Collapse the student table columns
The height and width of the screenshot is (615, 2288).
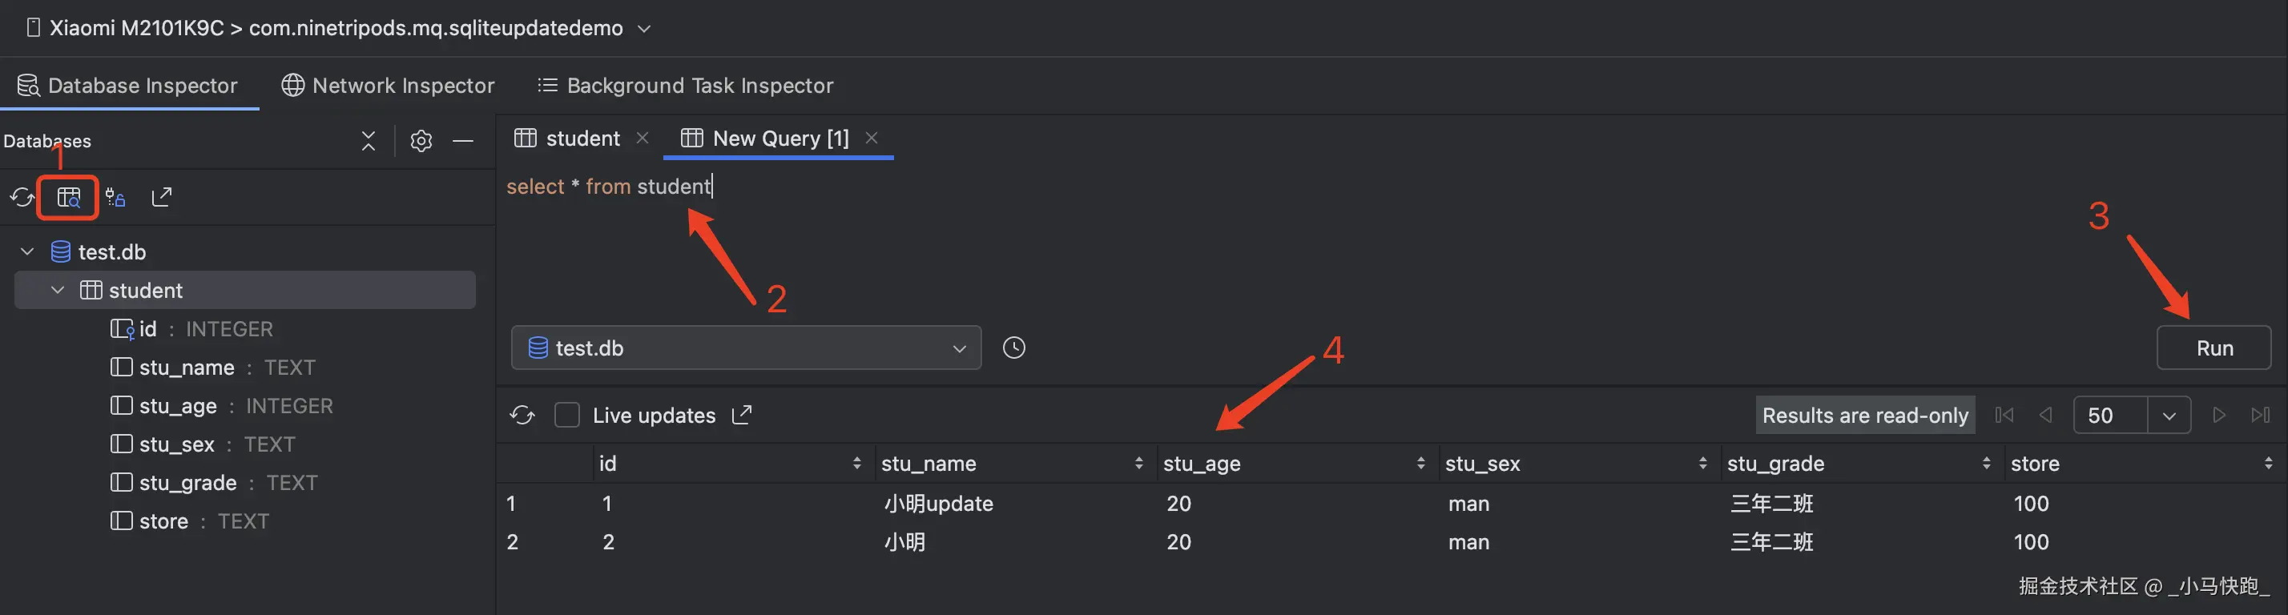pos(57,289)
